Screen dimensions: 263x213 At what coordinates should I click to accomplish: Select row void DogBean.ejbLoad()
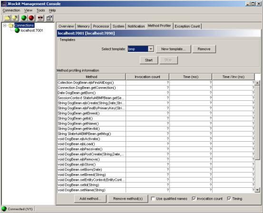(156, 144)
